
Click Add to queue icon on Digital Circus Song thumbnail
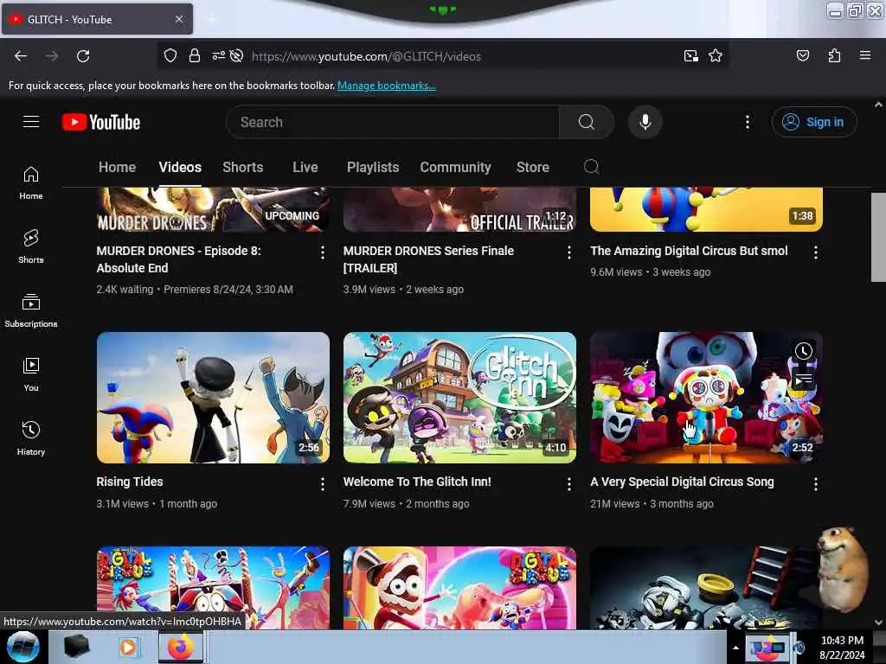pyautogui.click(x=803, y=380)
